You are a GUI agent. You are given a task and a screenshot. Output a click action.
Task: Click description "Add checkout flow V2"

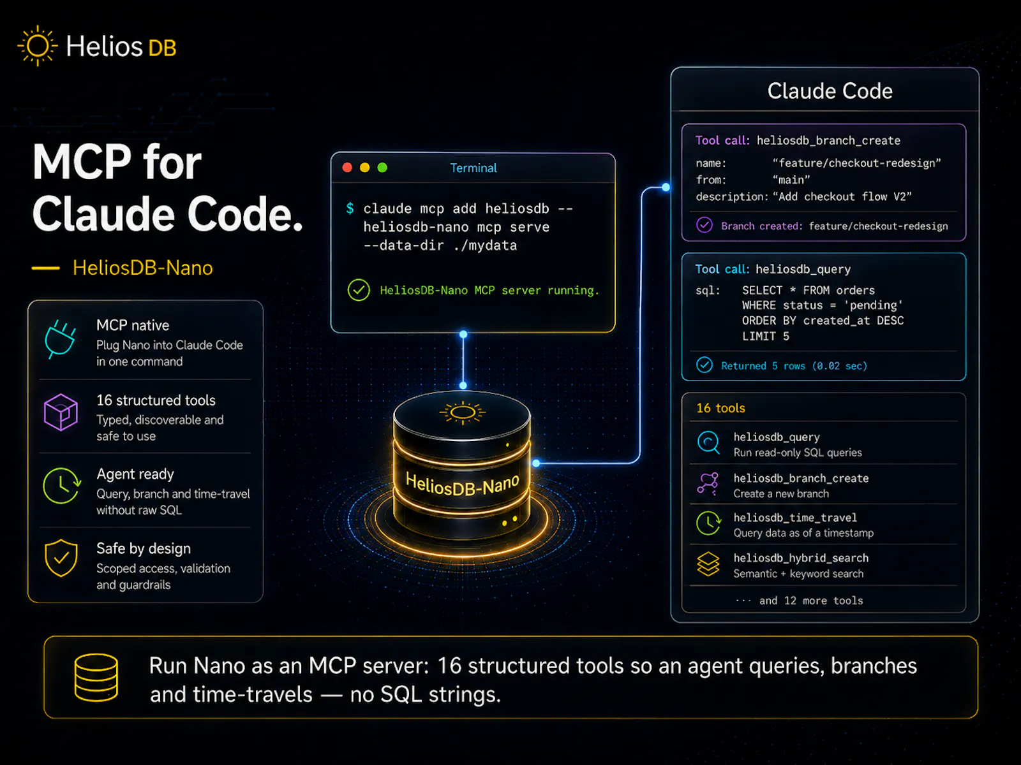(842, 196)
